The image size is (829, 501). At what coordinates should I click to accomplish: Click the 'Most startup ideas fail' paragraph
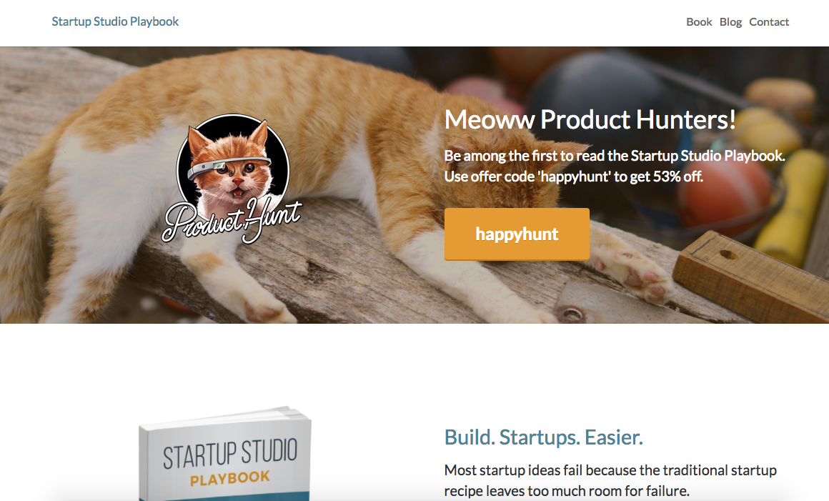point(610,480)
